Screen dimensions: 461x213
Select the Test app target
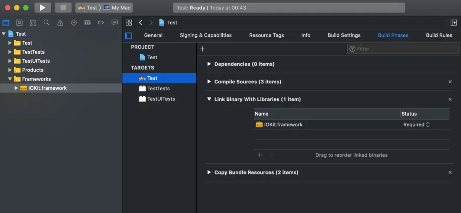[x=159, y=78]
